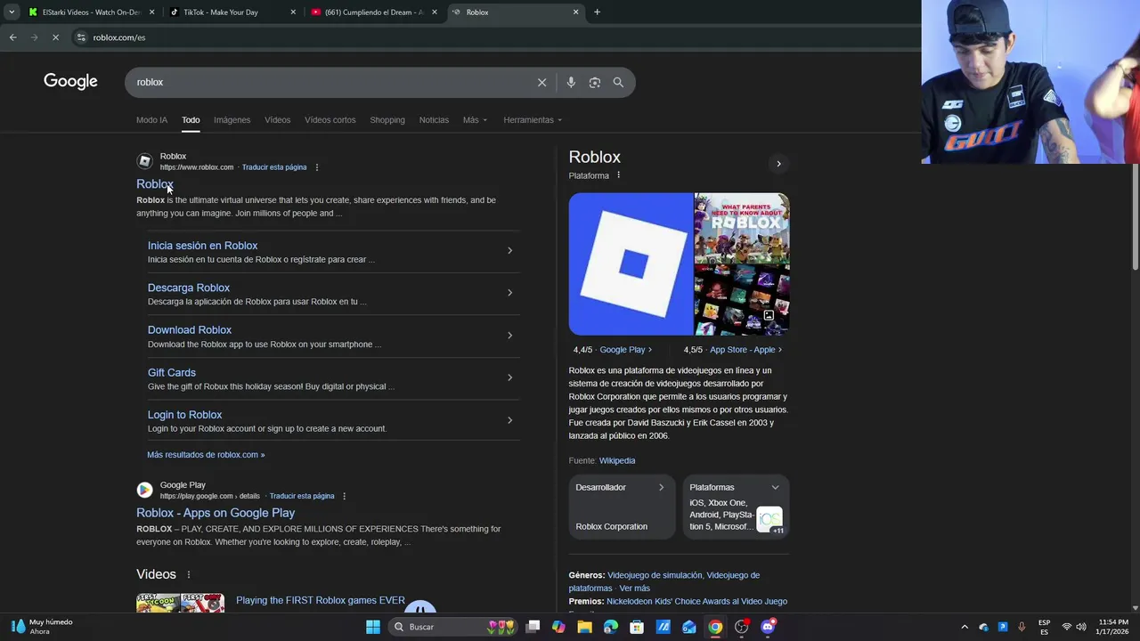Go back with browser back arrow
The width and height of the screenshot is (1140, 641).
(x=12, y=37)
